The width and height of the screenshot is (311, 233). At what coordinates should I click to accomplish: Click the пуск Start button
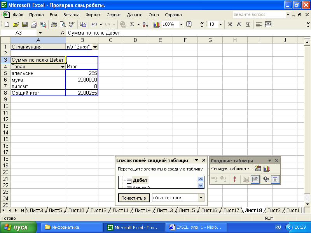point(18,227)
